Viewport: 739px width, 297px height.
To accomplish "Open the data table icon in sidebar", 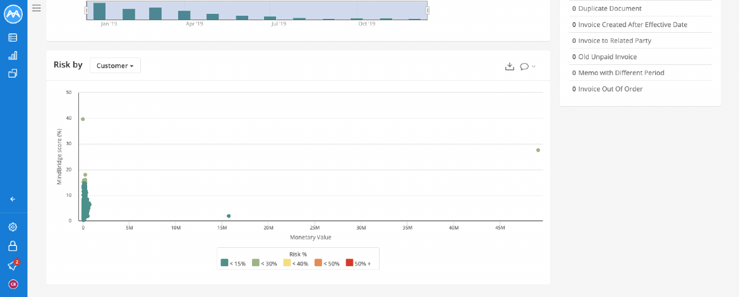I will [x=13, y=37].
